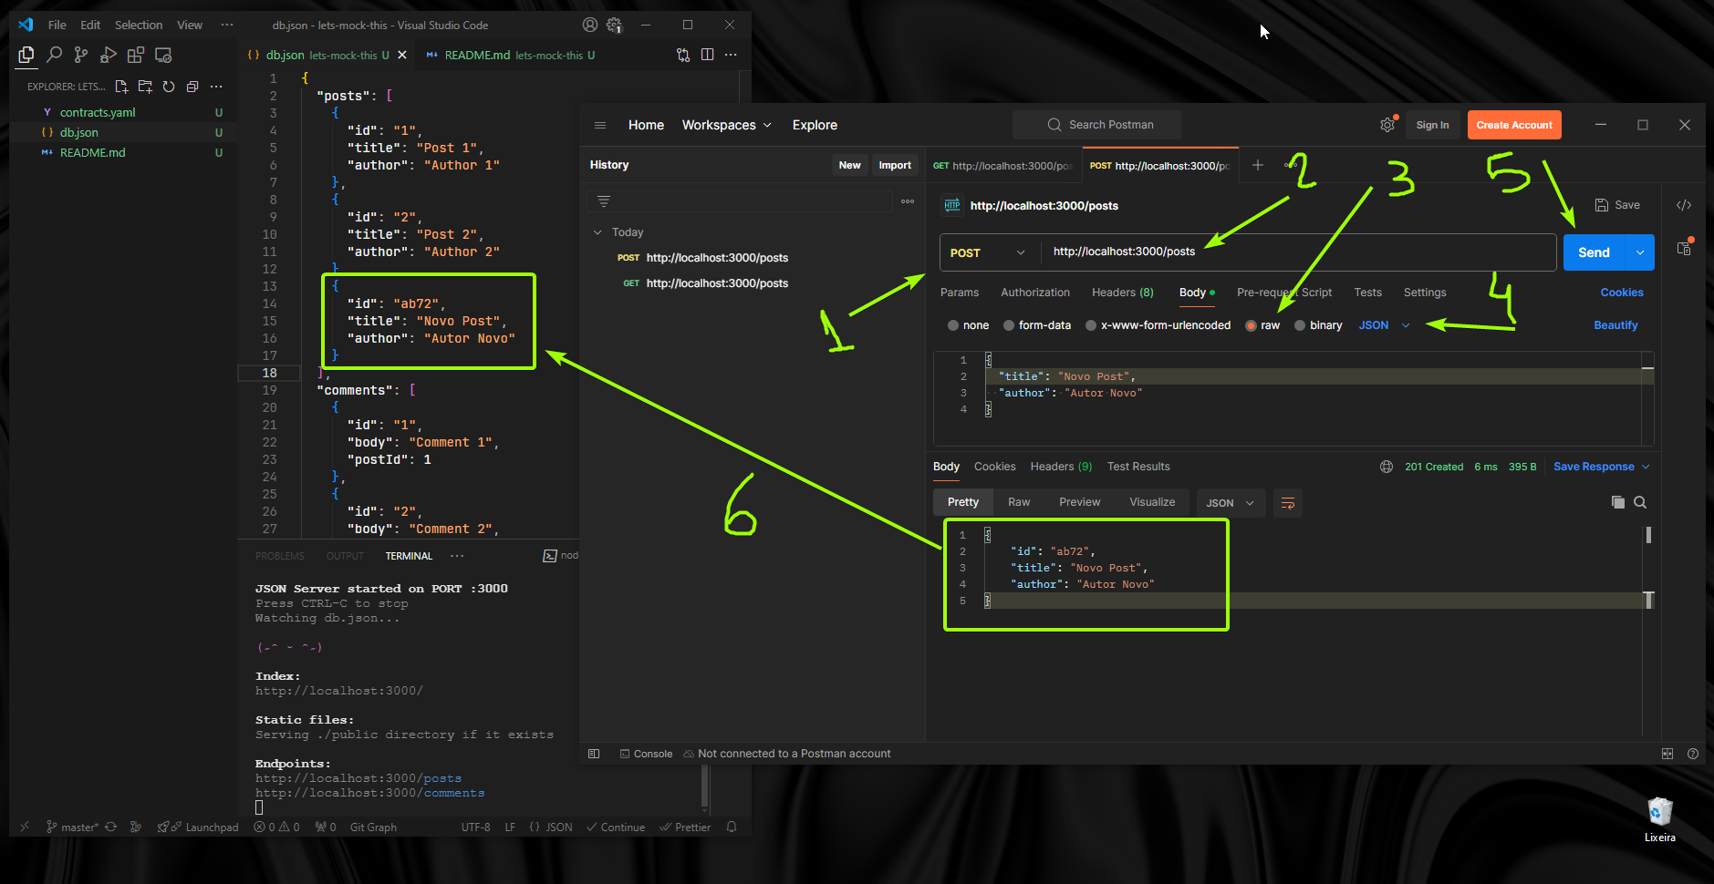The image size is (1714, 884).
Task: Select the binary body type
Action: click(x=1300, y=325)
